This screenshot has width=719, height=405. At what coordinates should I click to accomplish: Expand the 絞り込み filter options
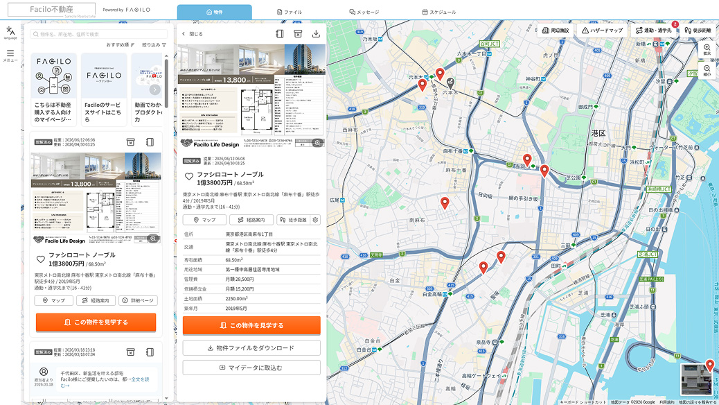154,45
